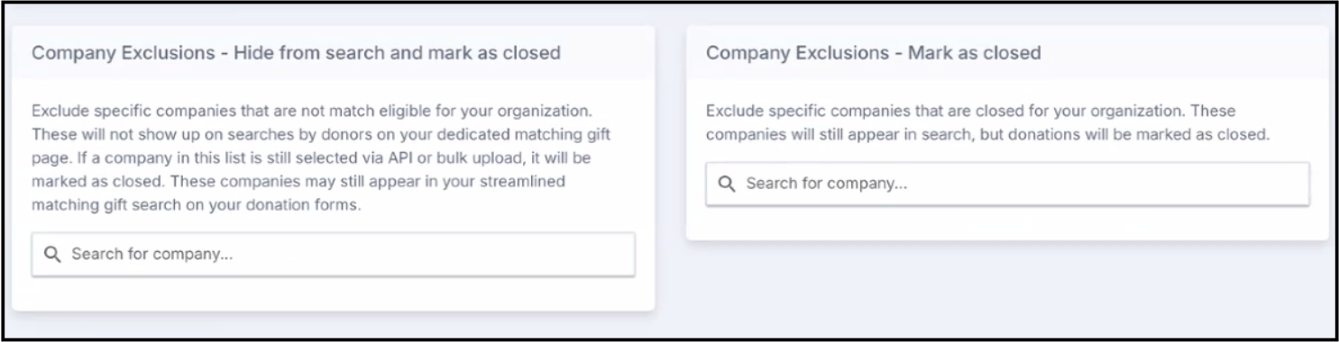
Task: Click empty area below left card's search field
Action: [x=334, y=294]
